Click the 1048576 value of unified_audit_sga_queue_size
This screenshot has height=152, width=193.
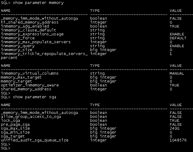(178, 140)
